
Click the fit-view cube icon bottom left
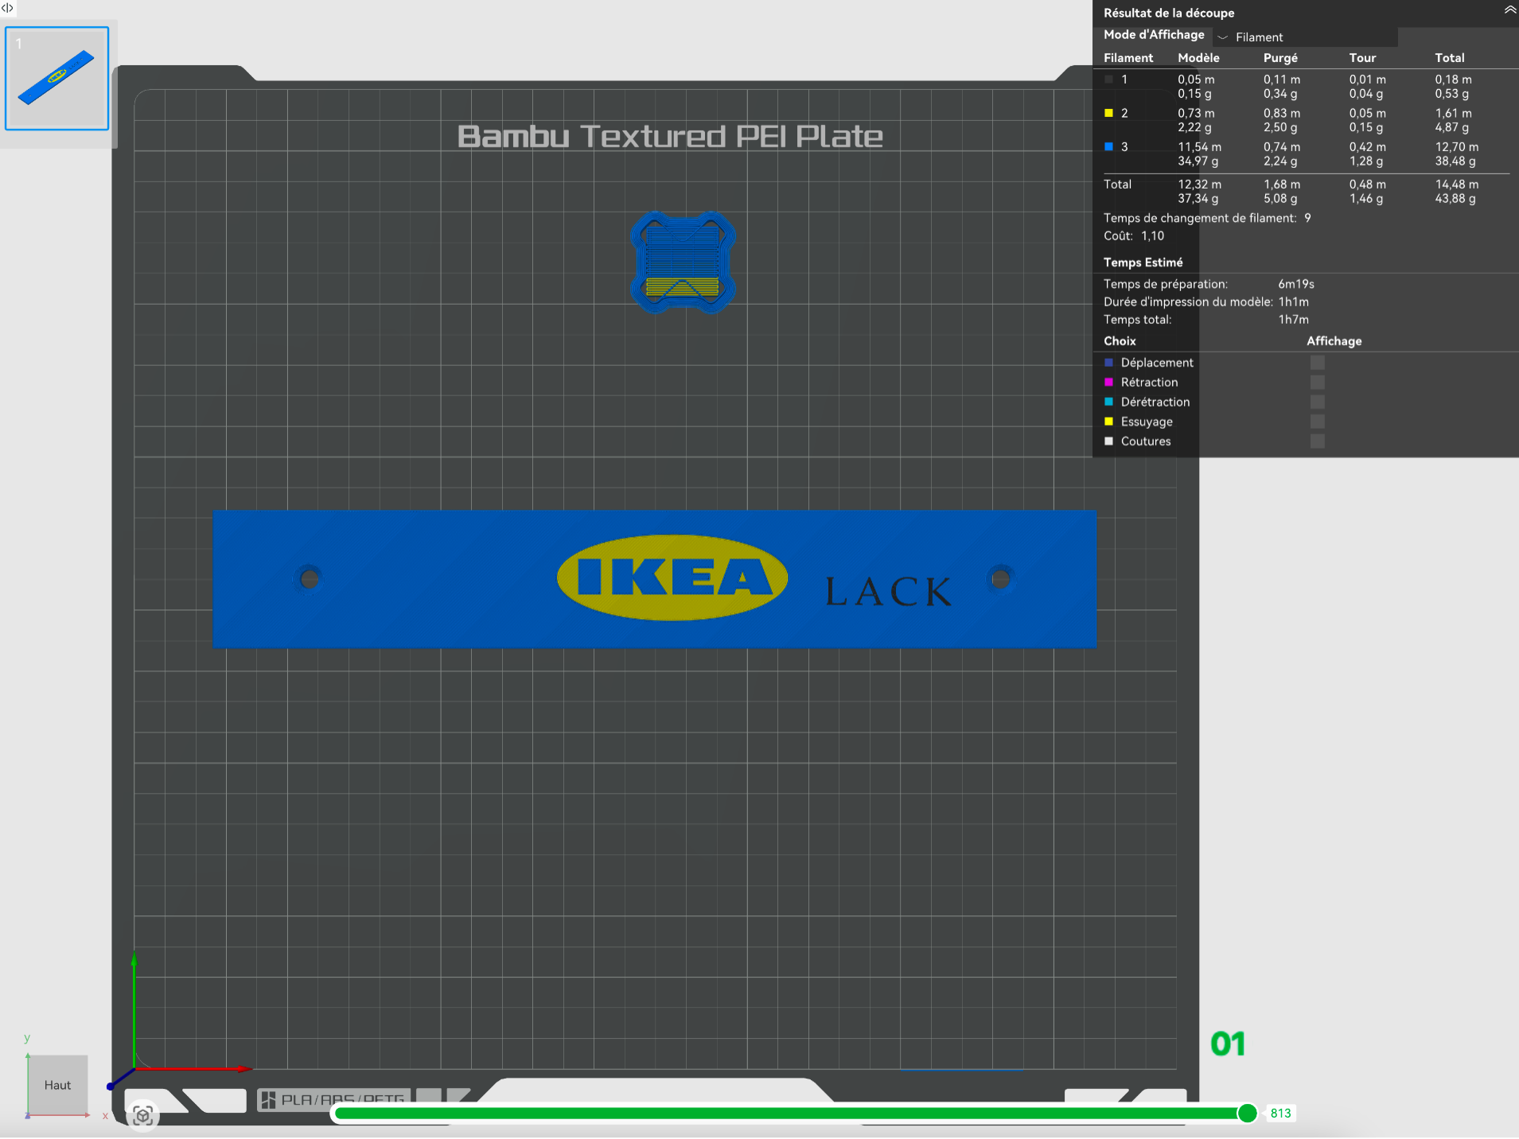[x=143, y=1115]
